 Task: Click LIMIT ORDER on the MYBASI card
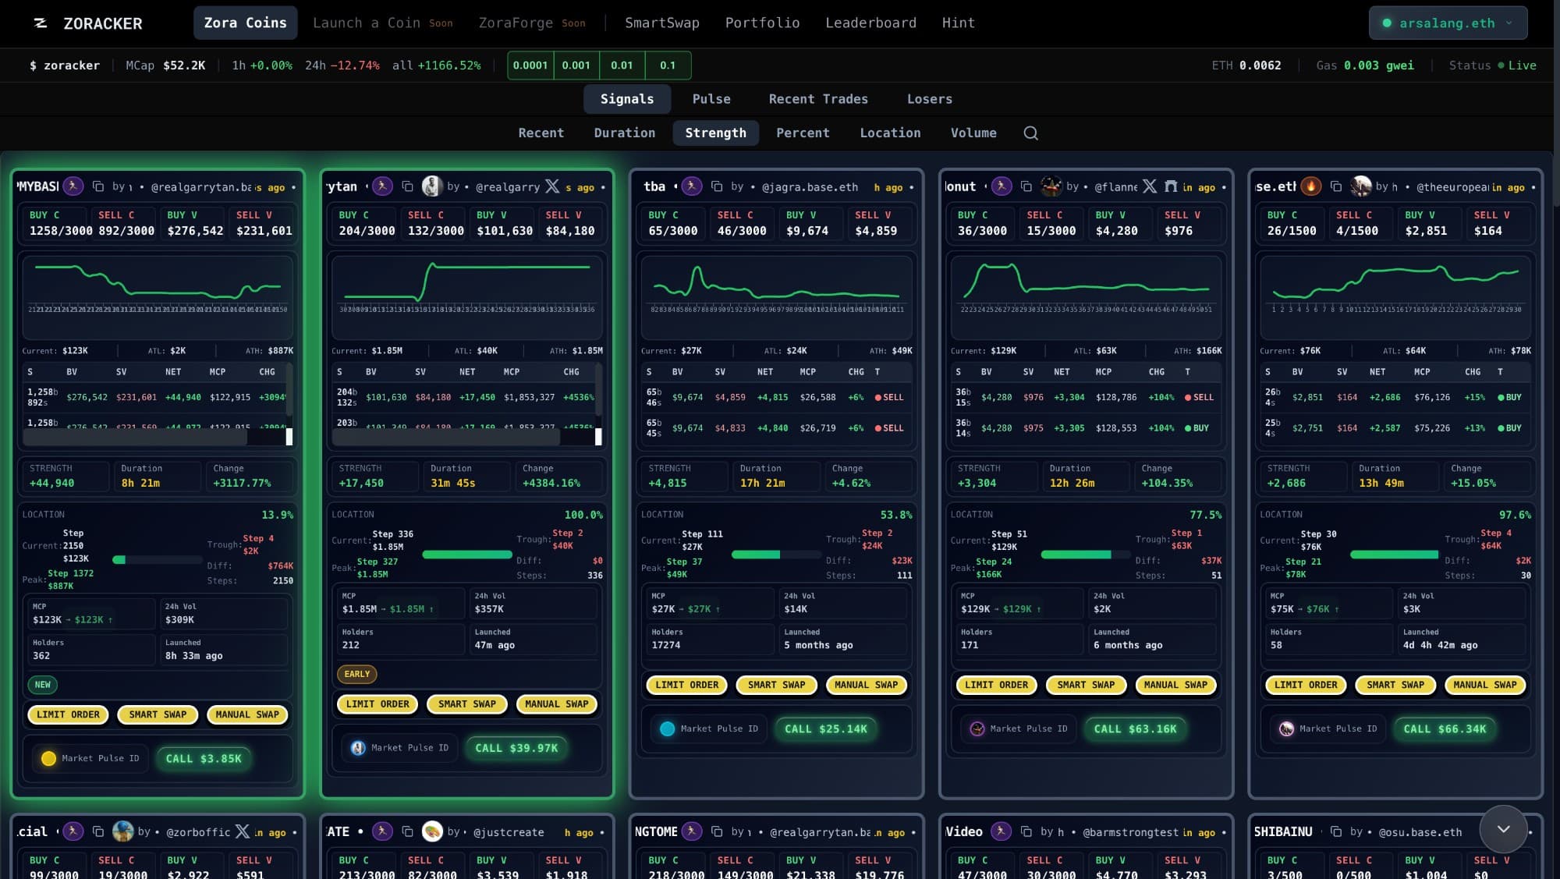pyautogui.click(x=68, y=714)
